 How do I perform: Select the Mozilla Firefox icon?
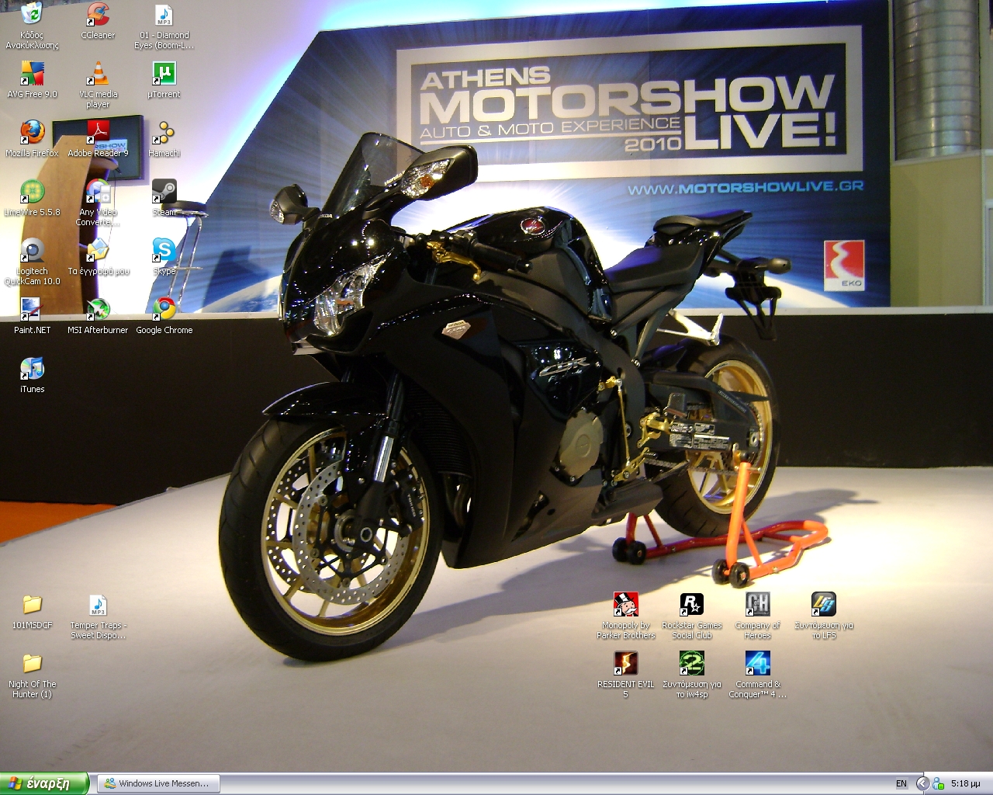click(32, 139)
